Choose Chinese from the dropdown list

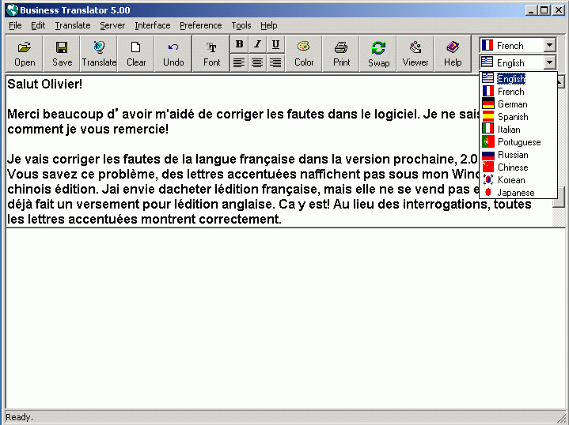(518, 167)
